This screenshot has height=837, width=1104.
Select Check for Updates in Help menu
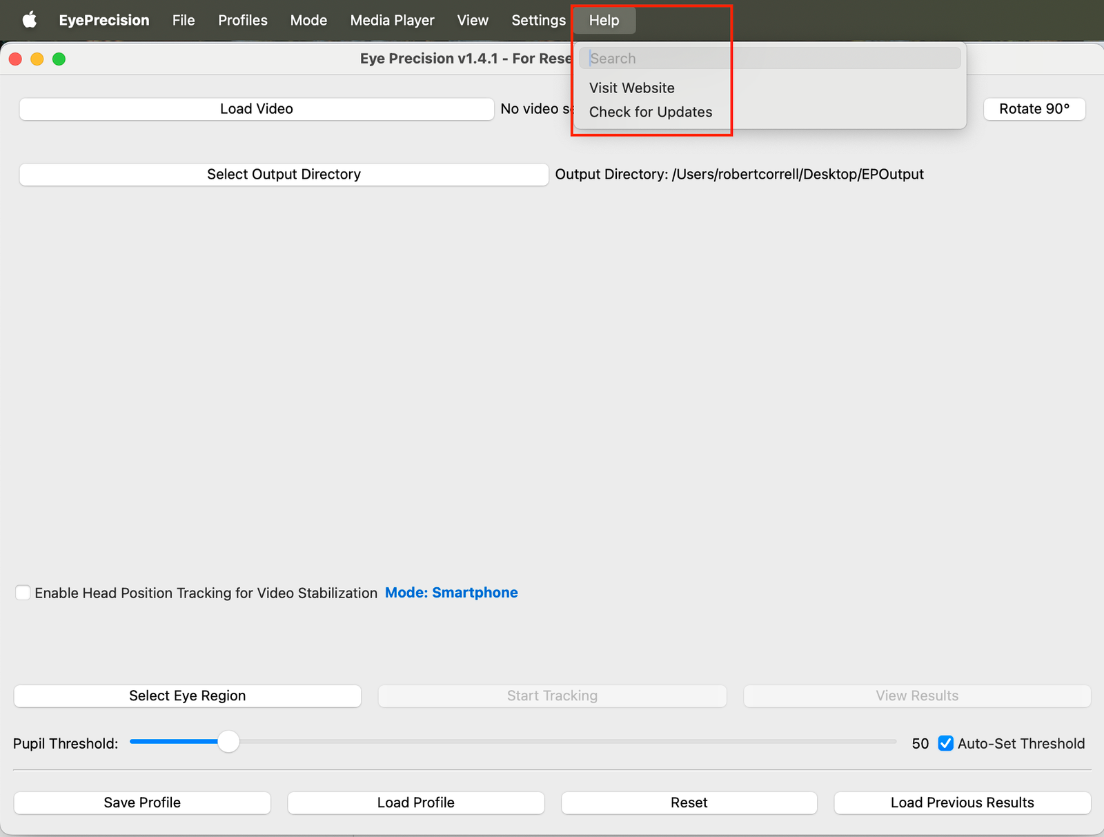point(650,112)
